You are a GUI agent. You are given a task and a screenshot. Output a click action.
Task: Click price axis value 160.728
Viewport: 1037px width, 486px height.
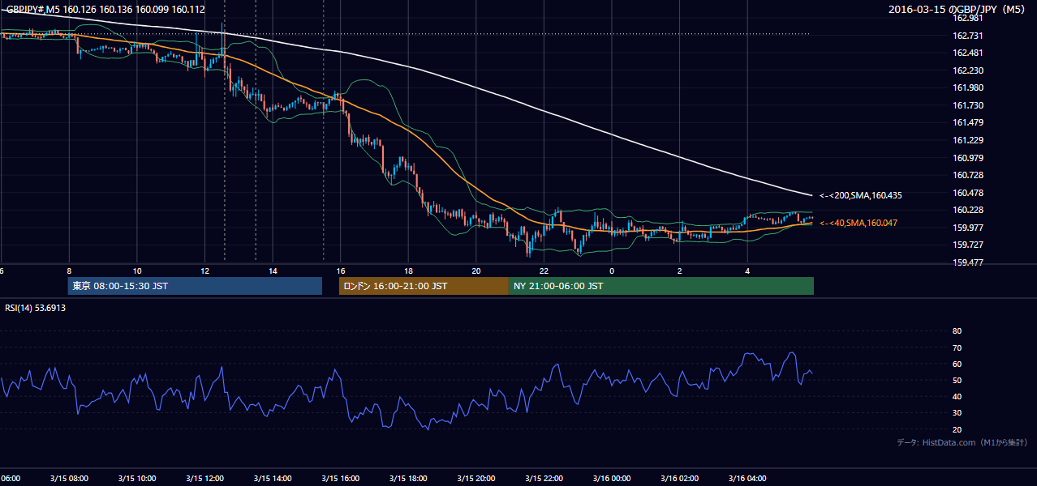tap(967, 175)
